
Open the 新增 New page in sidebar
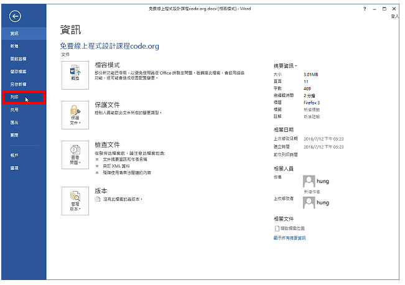point(24,46)
